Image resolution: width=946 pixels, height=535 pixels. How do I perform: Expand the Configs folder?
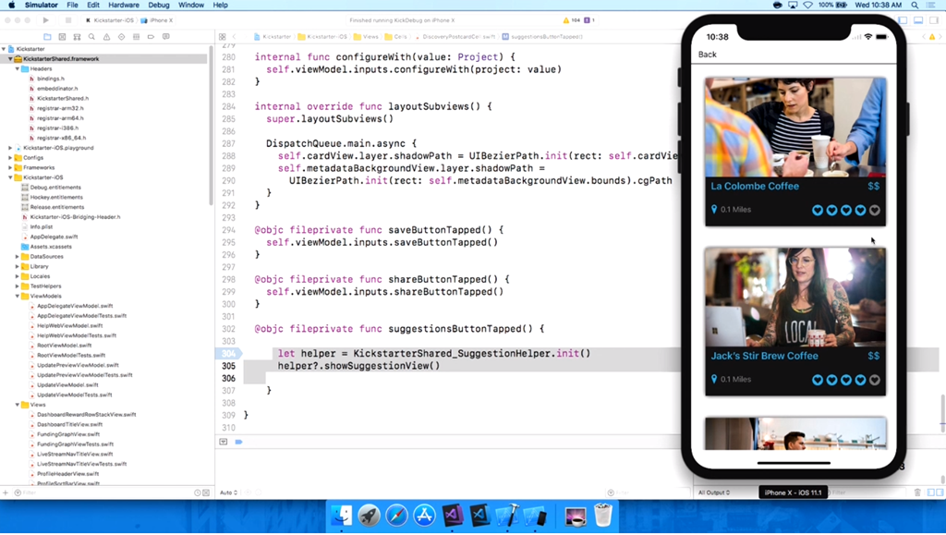[10, 158]
